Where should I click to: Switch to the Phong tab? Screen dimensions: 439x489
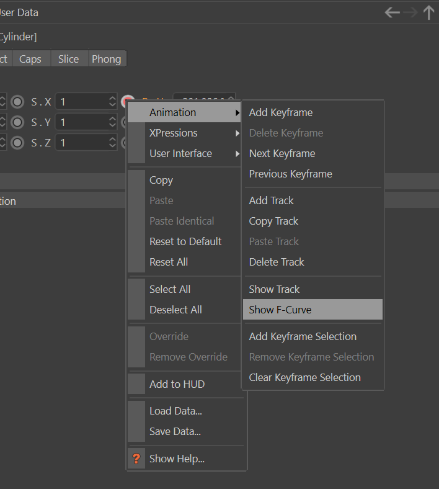coord(106,59)
